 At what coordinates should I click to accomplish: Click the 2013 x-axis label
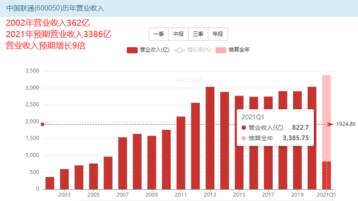[x=210, y=195]
